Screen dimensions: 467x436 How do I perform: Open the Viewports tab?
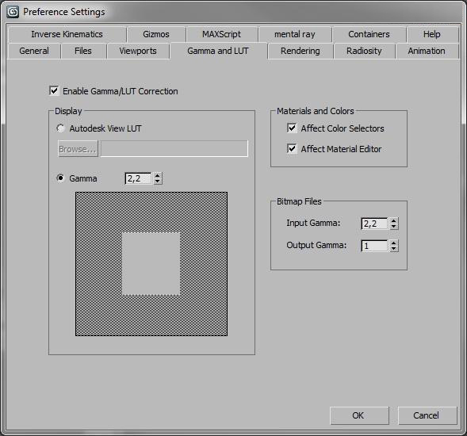point(138,51)
